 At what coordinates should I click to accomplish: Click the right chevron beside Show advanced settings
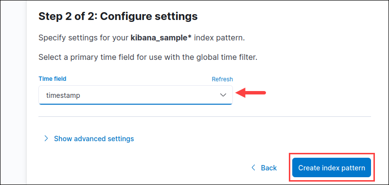(x=46, y=139)
